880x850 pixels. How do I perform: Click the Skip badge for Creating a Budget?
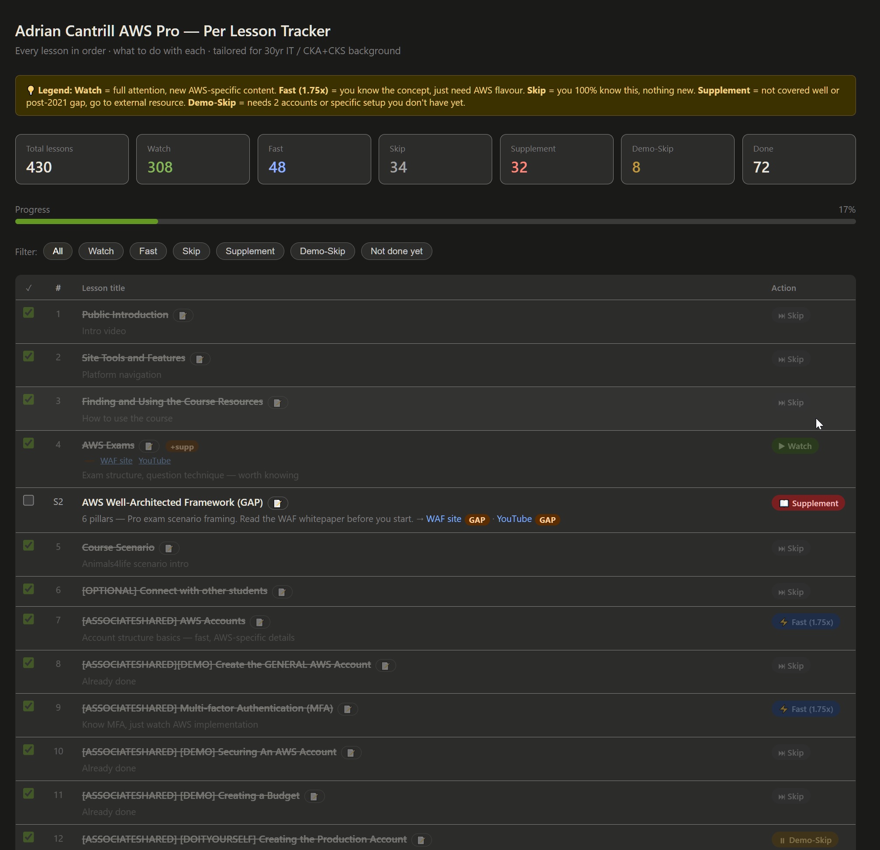point(791,797)
